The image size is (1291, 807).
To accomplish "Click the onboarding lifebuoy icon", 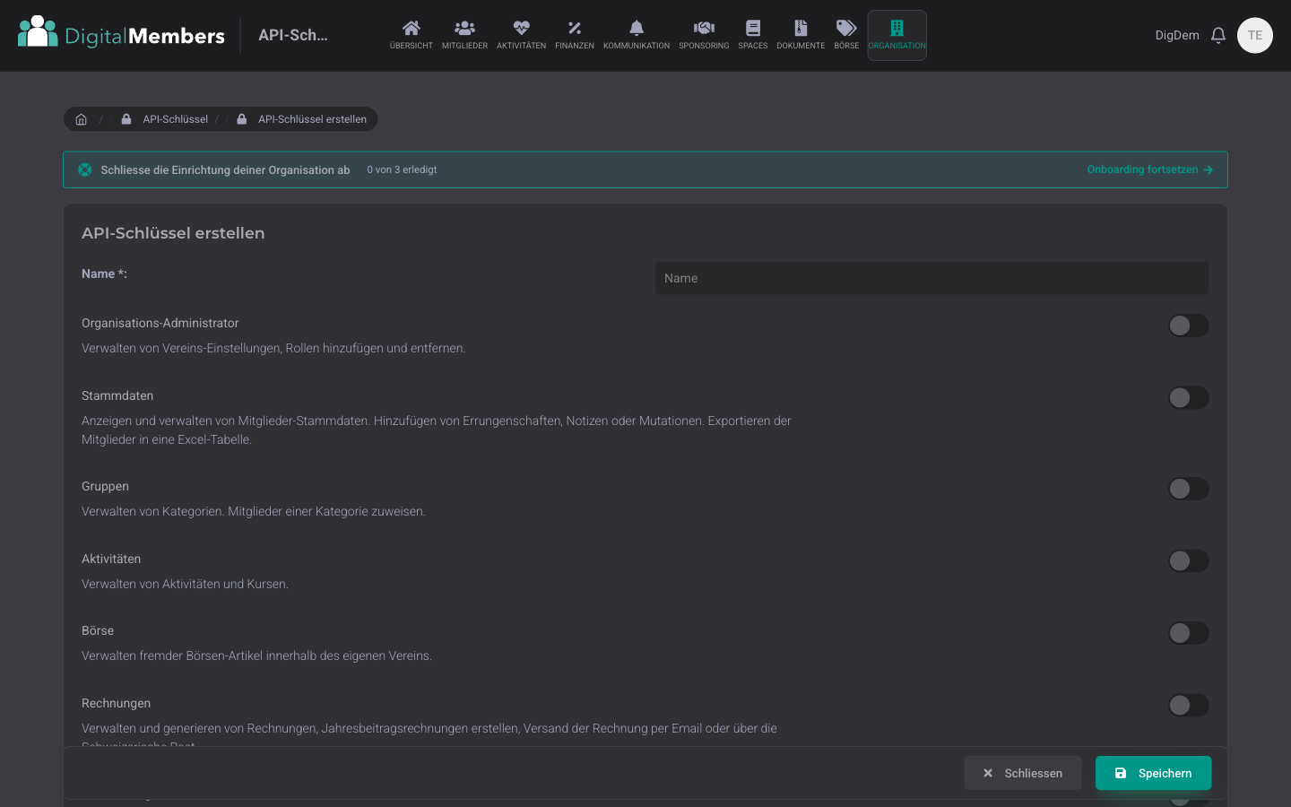I will (x=85, y=169).
